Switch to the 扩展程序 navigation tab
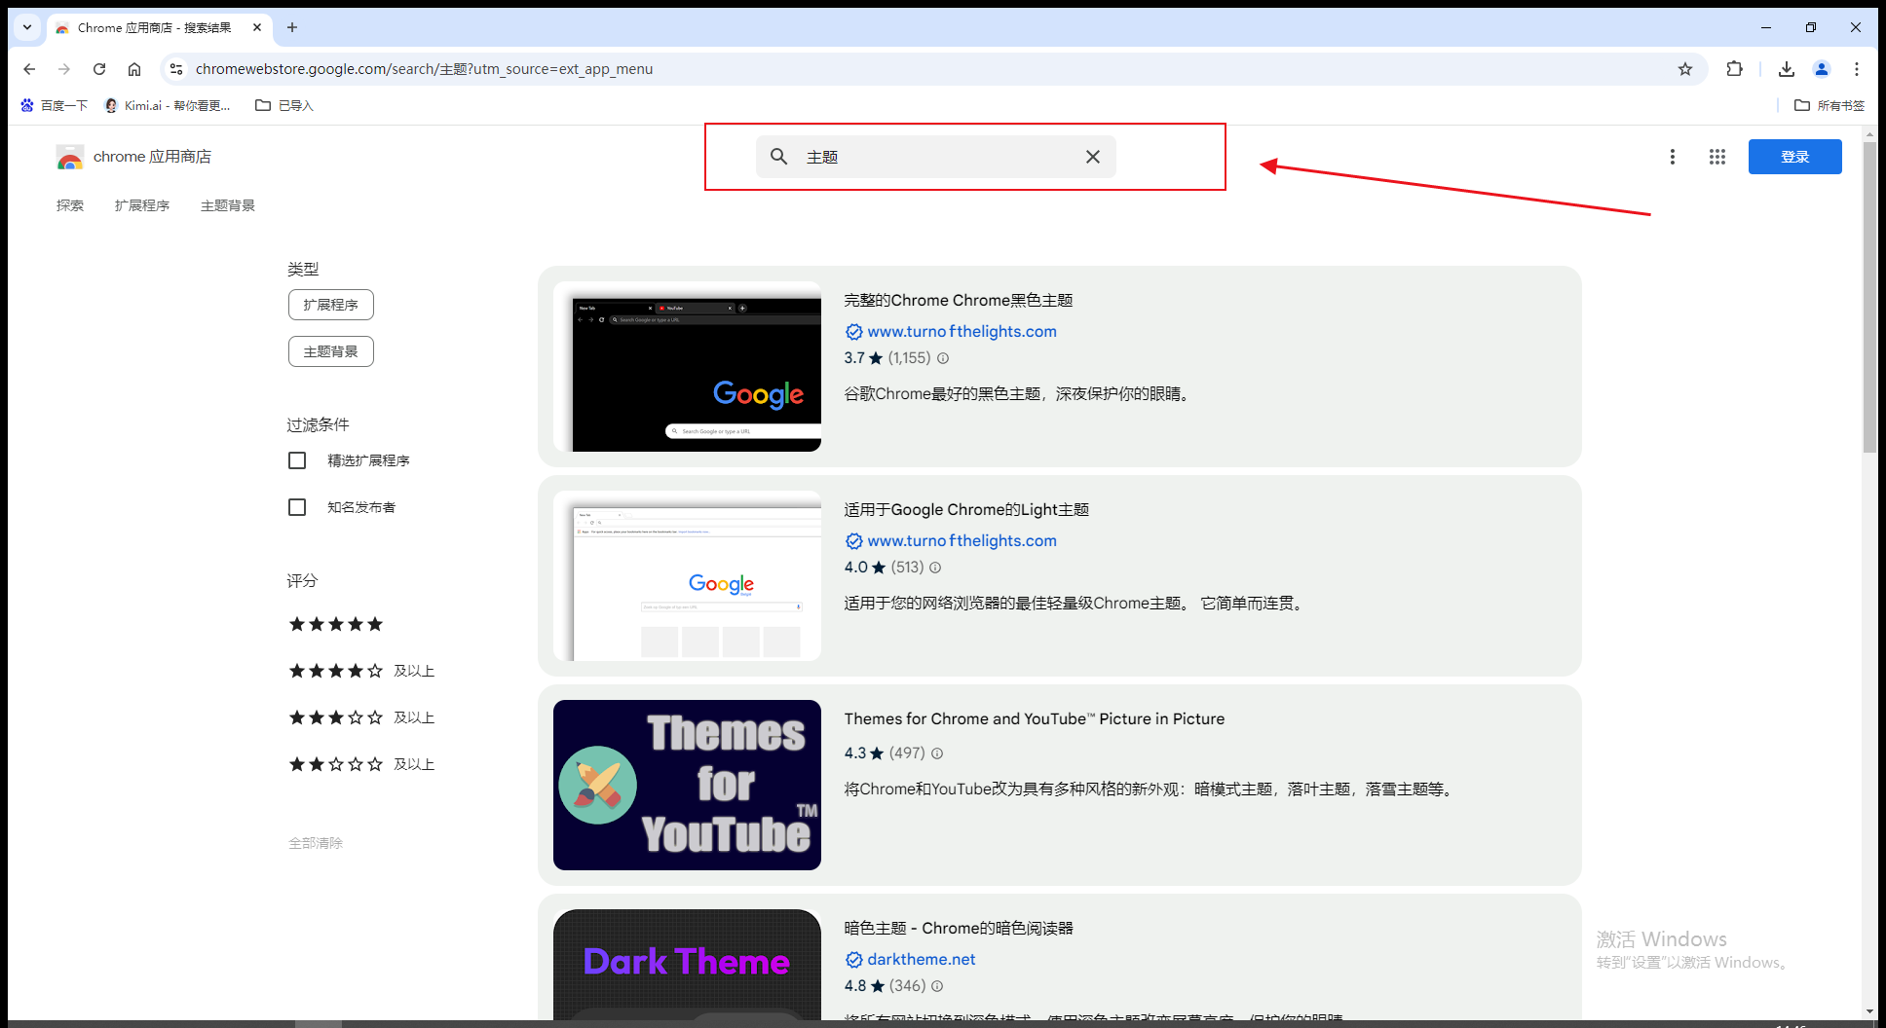This screenshot has height=1028, width=1886. [x=142, y=205]
